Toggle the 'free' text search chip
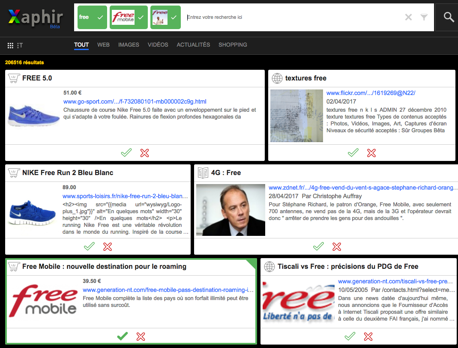 click(92, 17)
